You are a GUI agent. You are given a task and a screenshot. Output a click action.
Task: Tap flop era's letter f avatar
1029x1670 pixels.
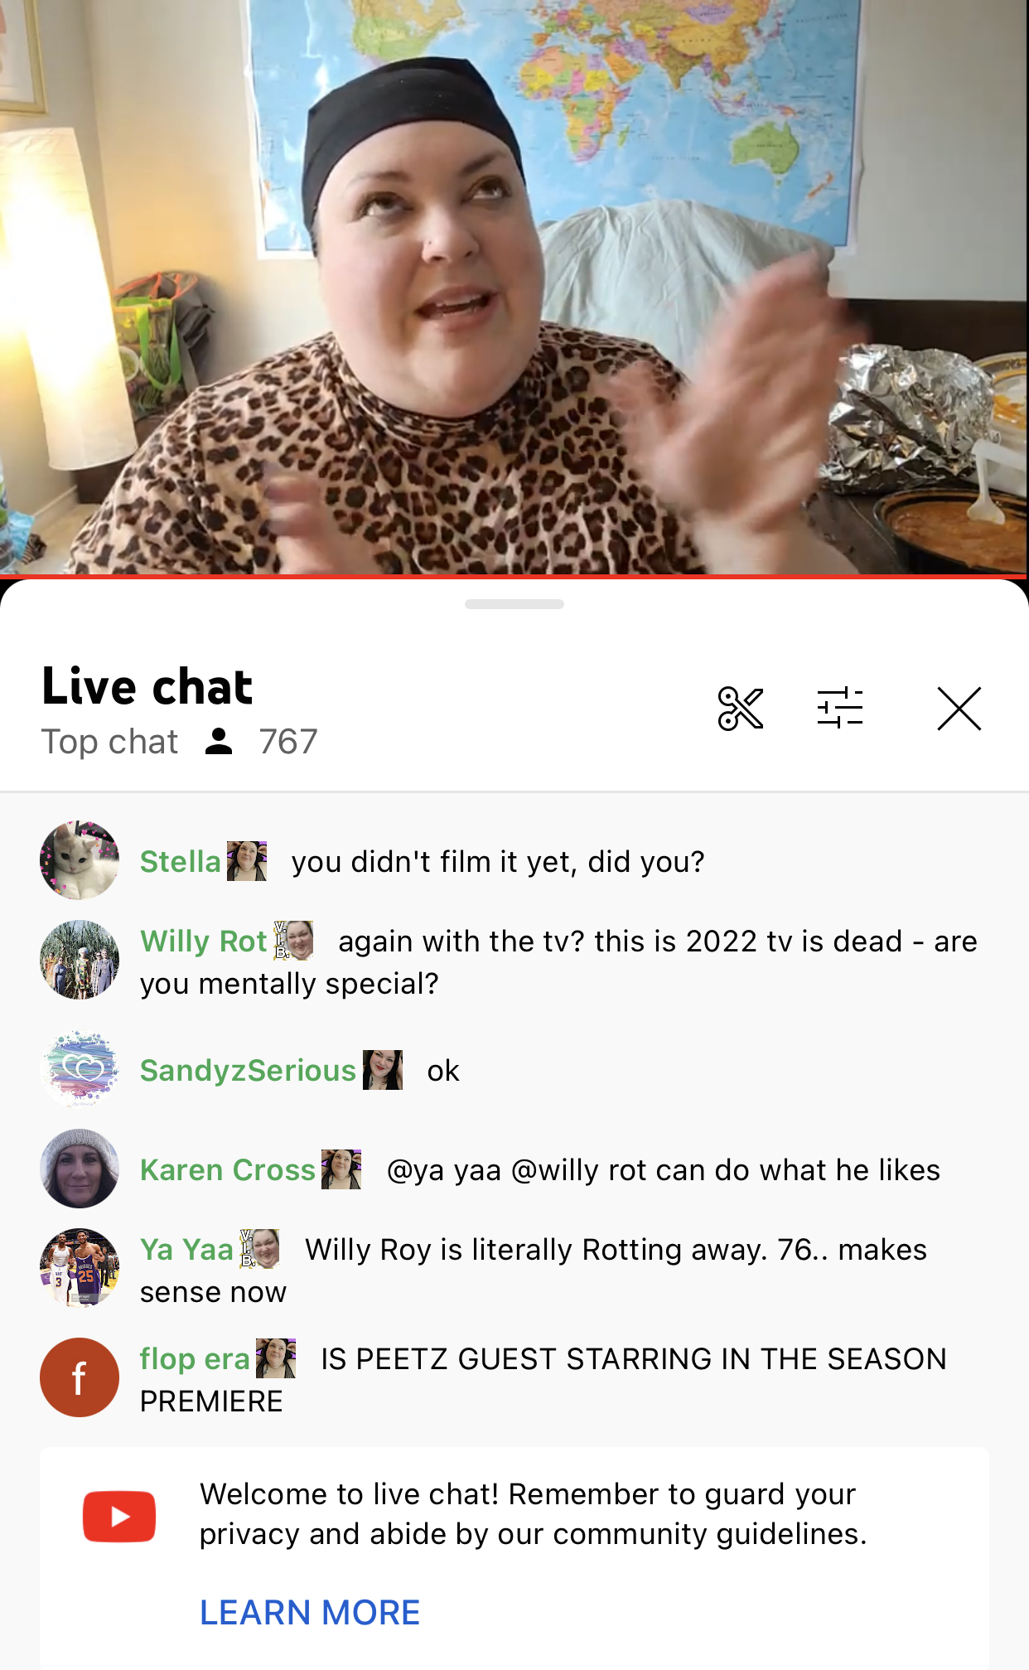pos(80,1377)
